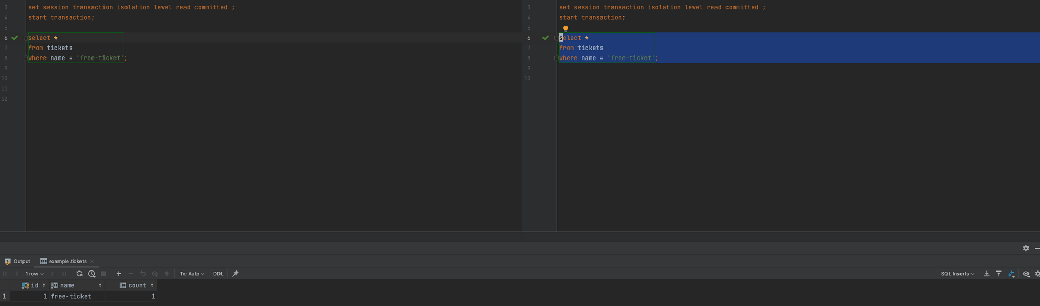Click 'free-ticket' string in left editor
This screenshot has width=1040, height=306.
click(x=100, y=58)
